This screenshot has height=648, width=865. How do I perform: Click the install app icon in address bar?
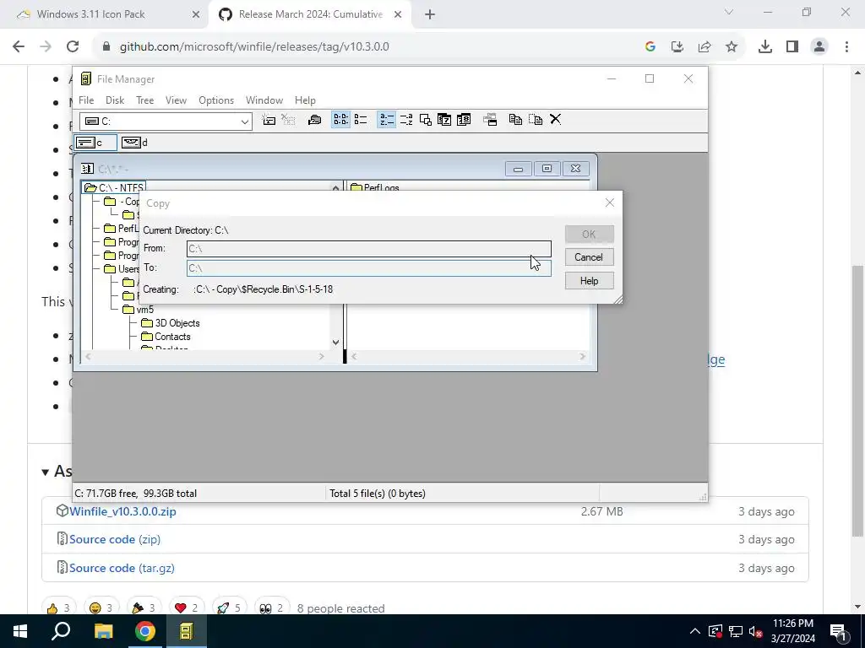(677, 47)
